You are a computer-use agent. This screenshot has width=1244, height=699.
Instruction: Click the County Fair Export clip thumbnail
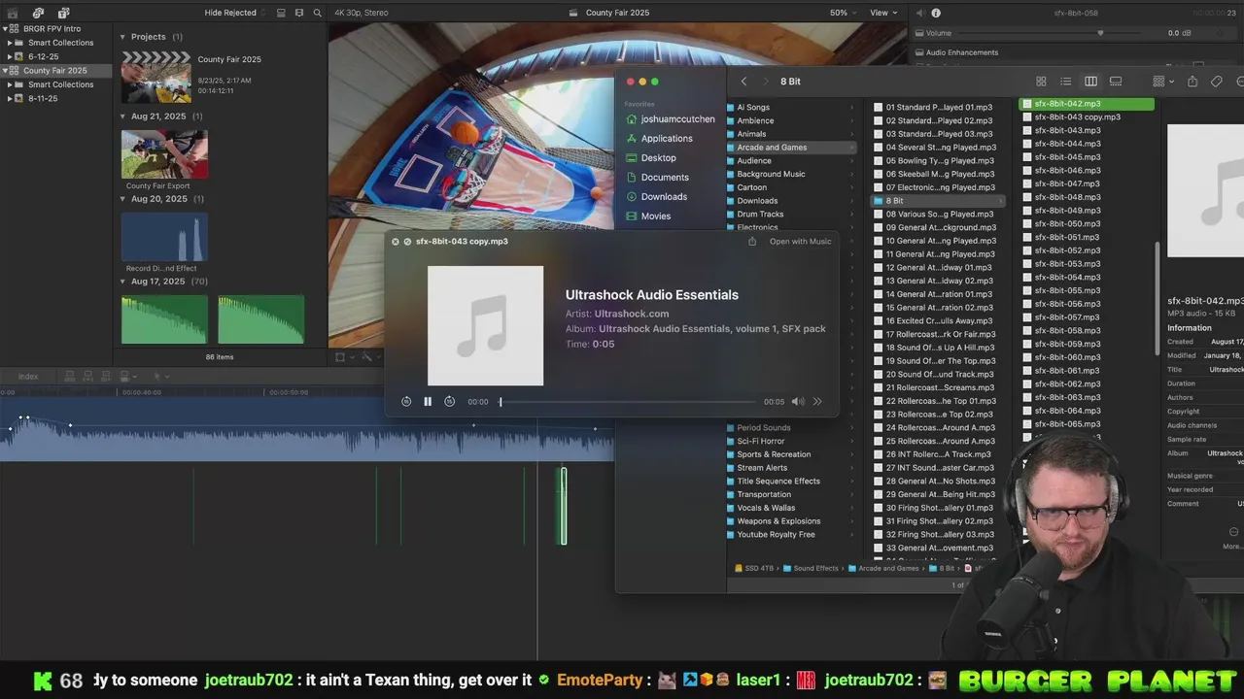[x=164, y=153]
